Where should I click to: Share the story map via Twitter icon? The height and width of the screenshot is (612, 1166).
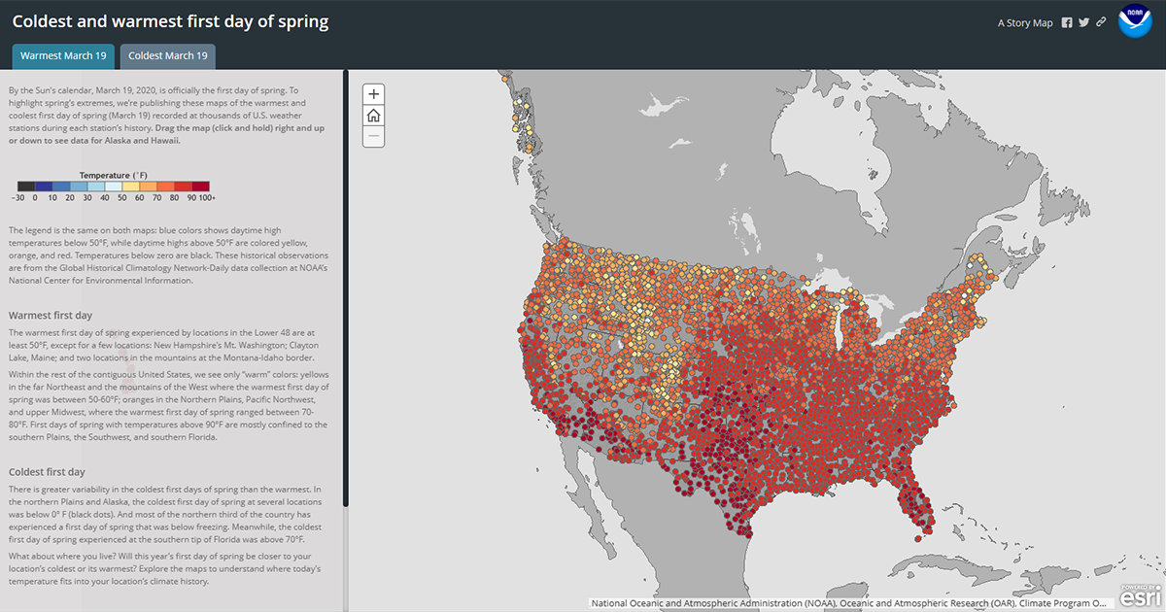(1083, 21)
